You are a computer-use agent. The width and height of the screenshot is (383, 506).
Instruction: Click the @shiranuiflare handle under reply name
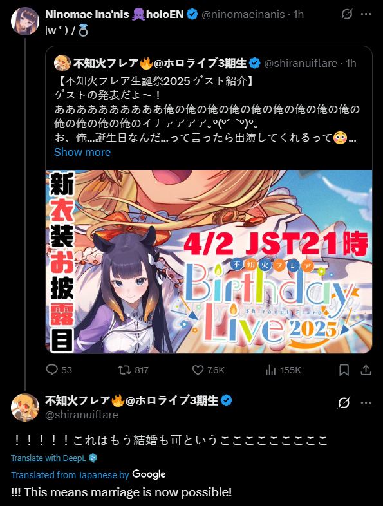tap(82, 415)
